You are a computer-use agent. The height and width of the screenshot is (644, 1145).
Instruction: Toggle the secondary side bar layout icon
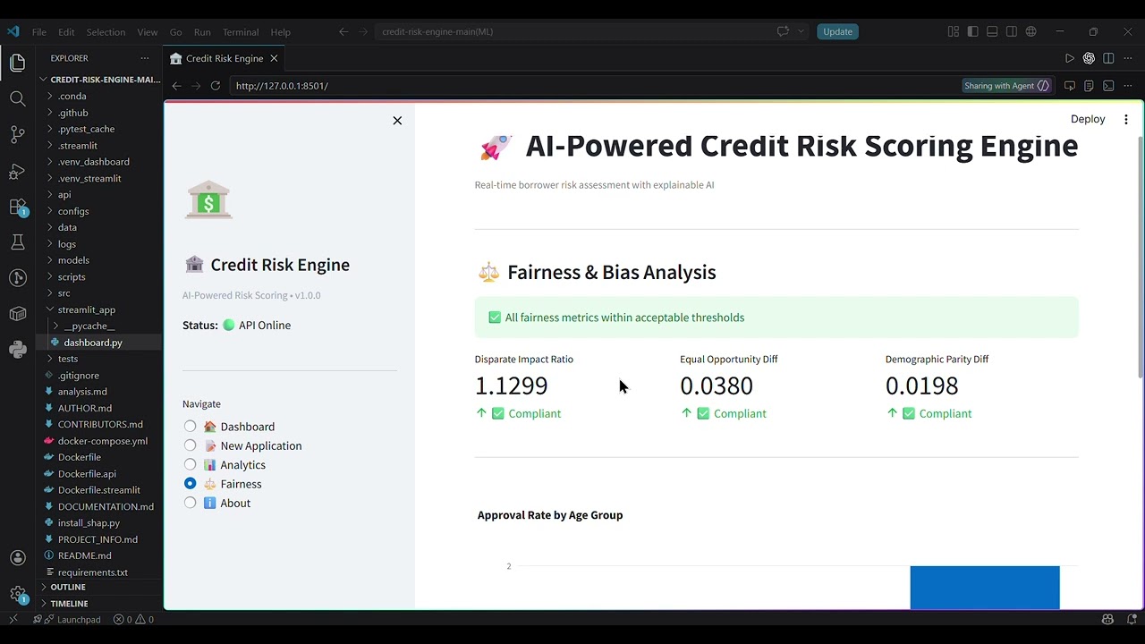coord(1012,31)
